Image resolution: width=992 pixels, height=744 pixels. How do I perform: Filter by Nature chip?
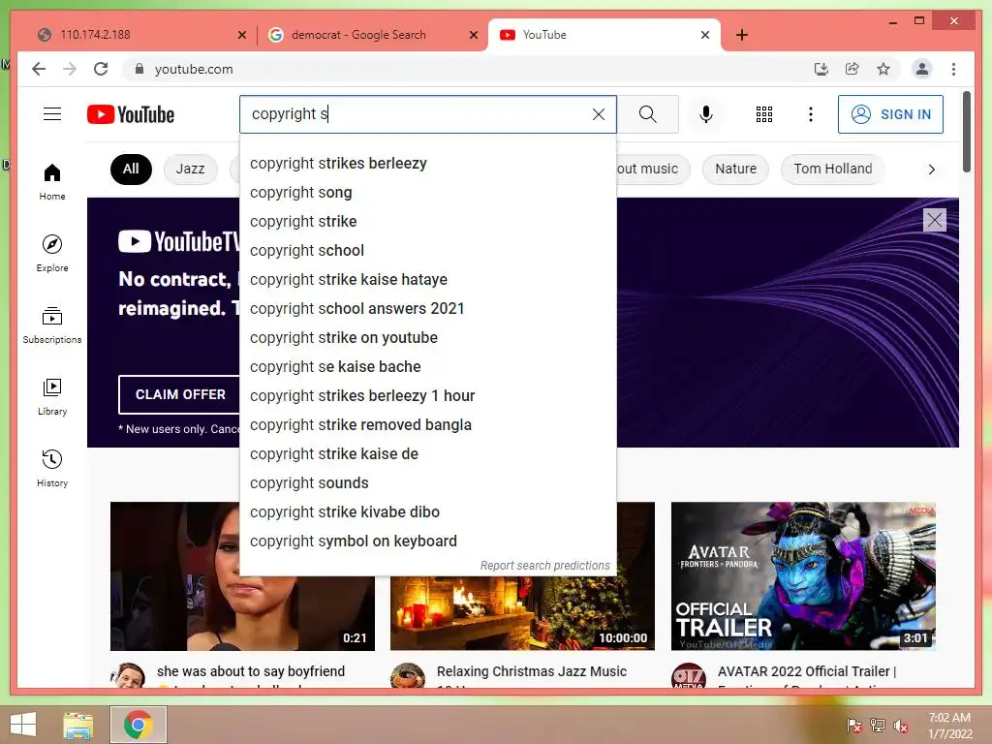(x=736, y=169)
